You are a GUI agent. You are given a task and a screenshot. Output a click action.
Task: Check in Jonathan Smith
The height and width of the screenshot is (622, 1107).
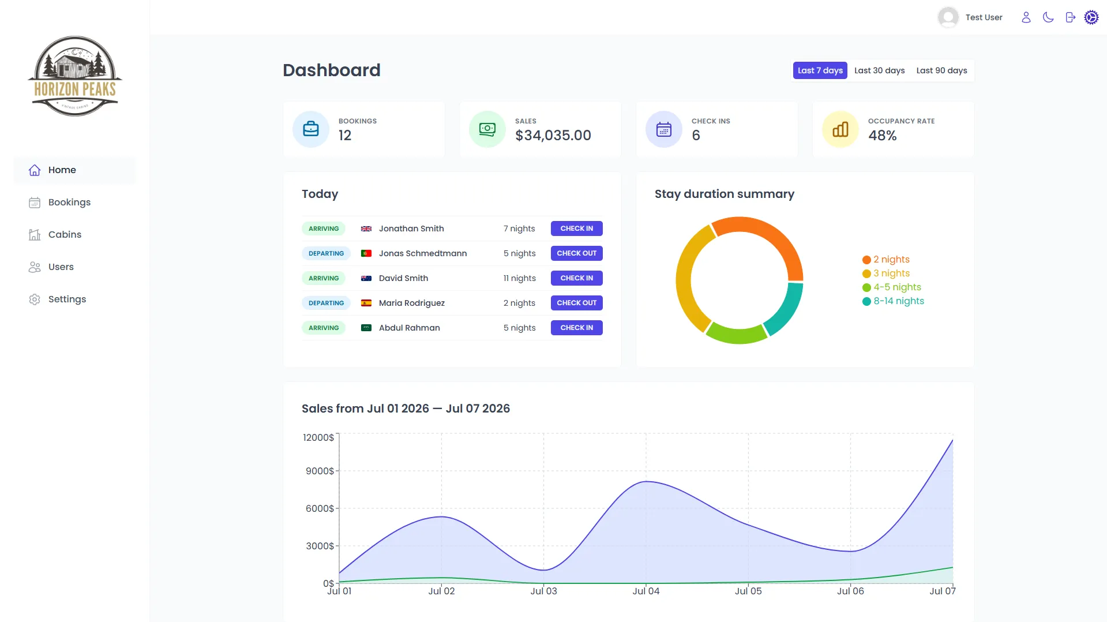576,228
